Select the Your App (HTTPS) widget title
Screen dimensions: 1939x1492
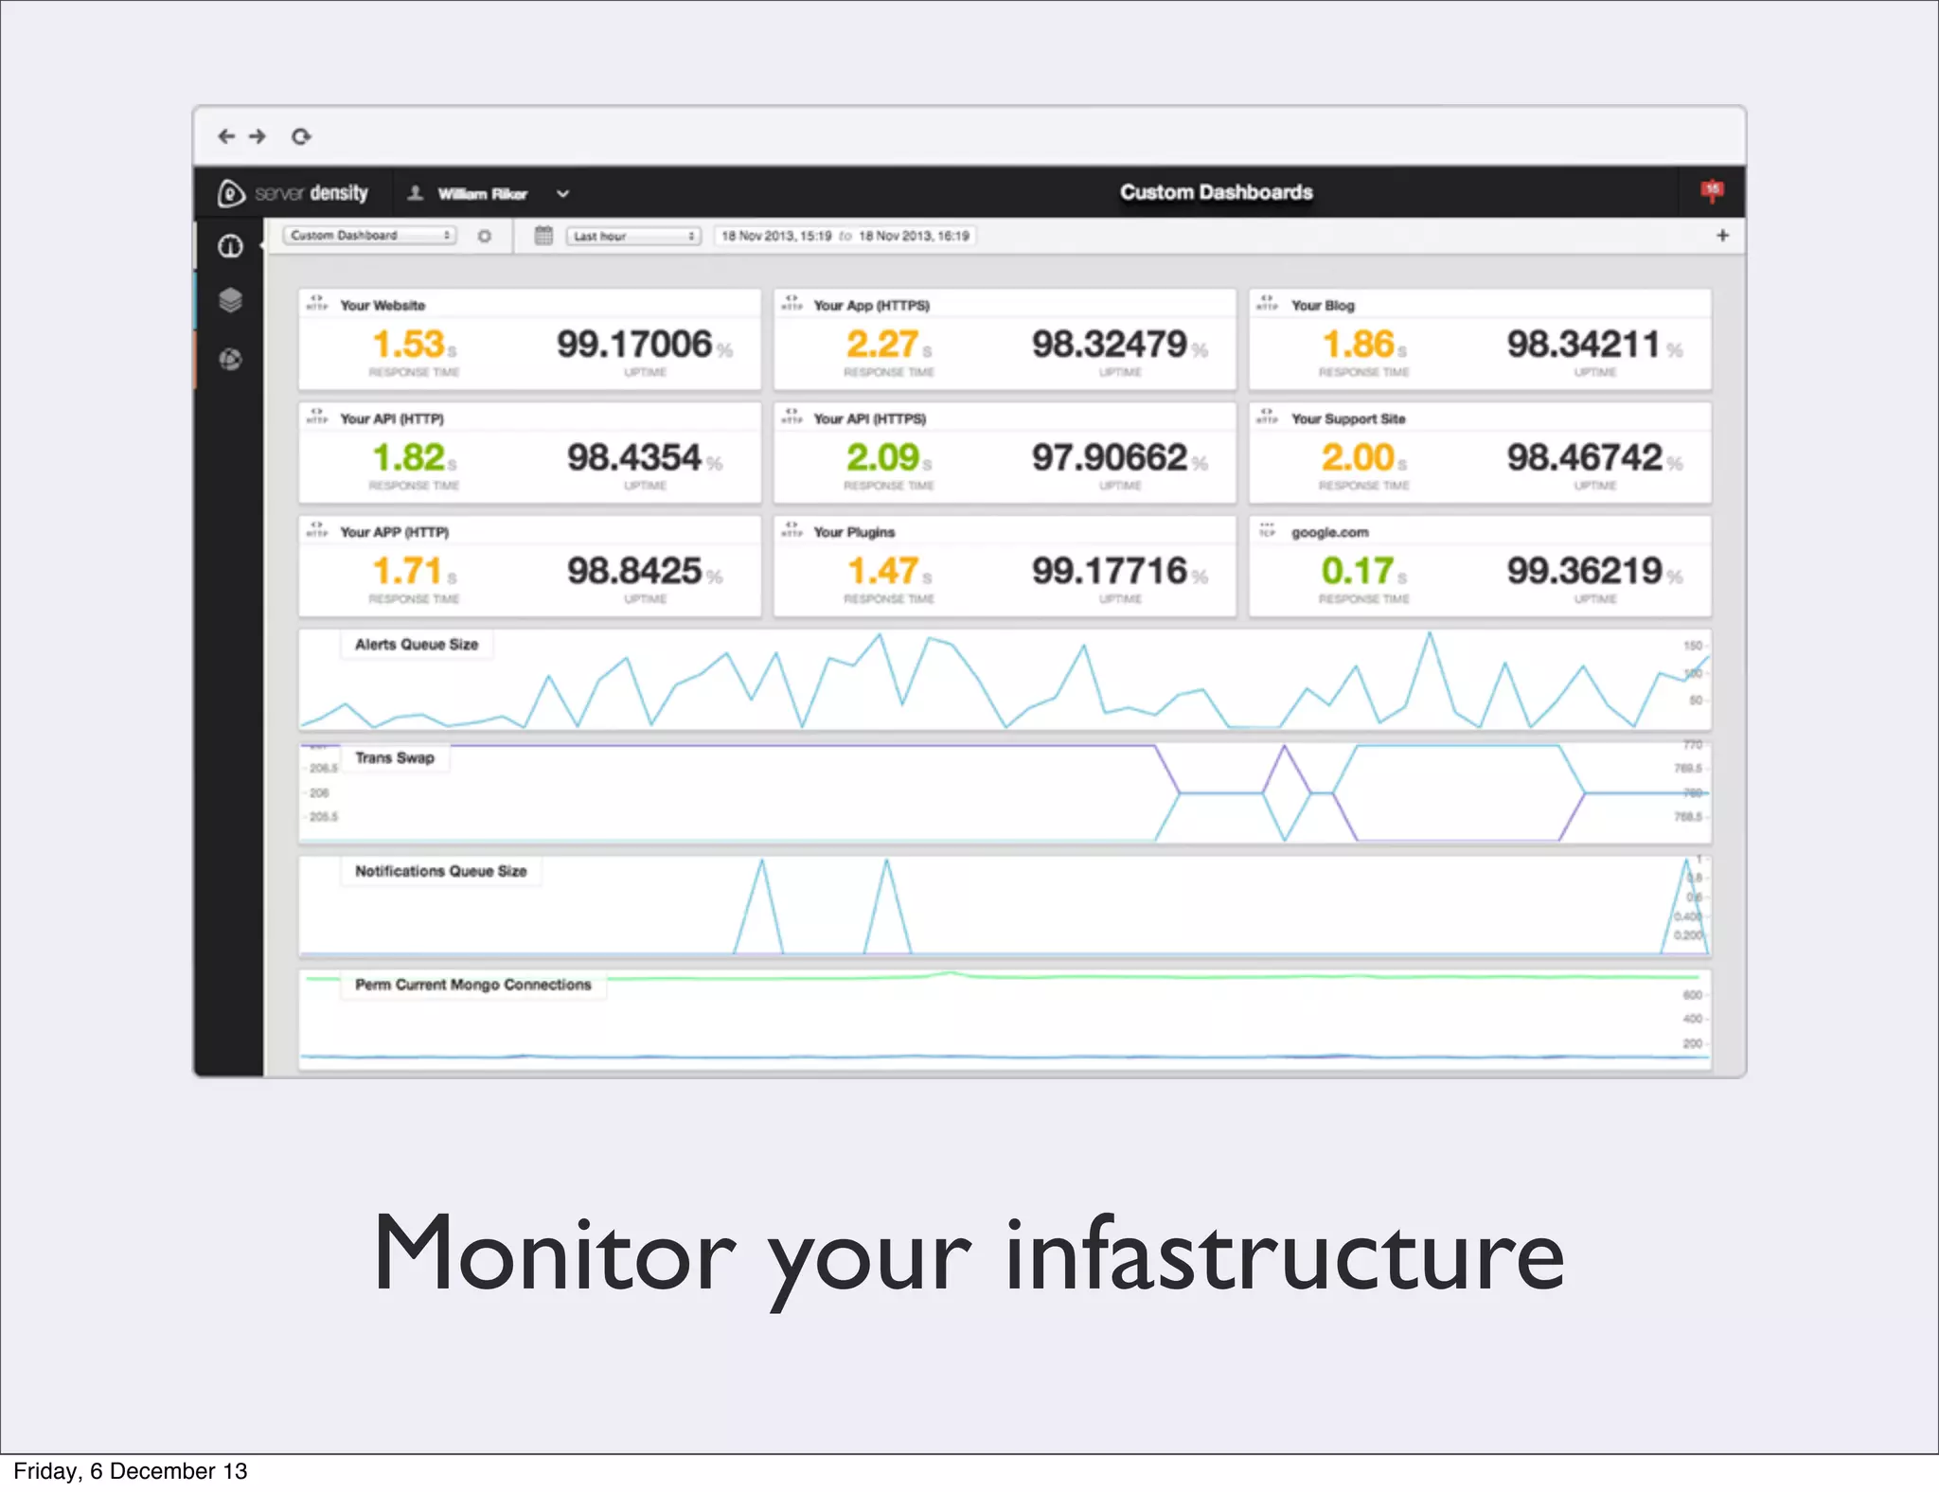tap(872, 306)
